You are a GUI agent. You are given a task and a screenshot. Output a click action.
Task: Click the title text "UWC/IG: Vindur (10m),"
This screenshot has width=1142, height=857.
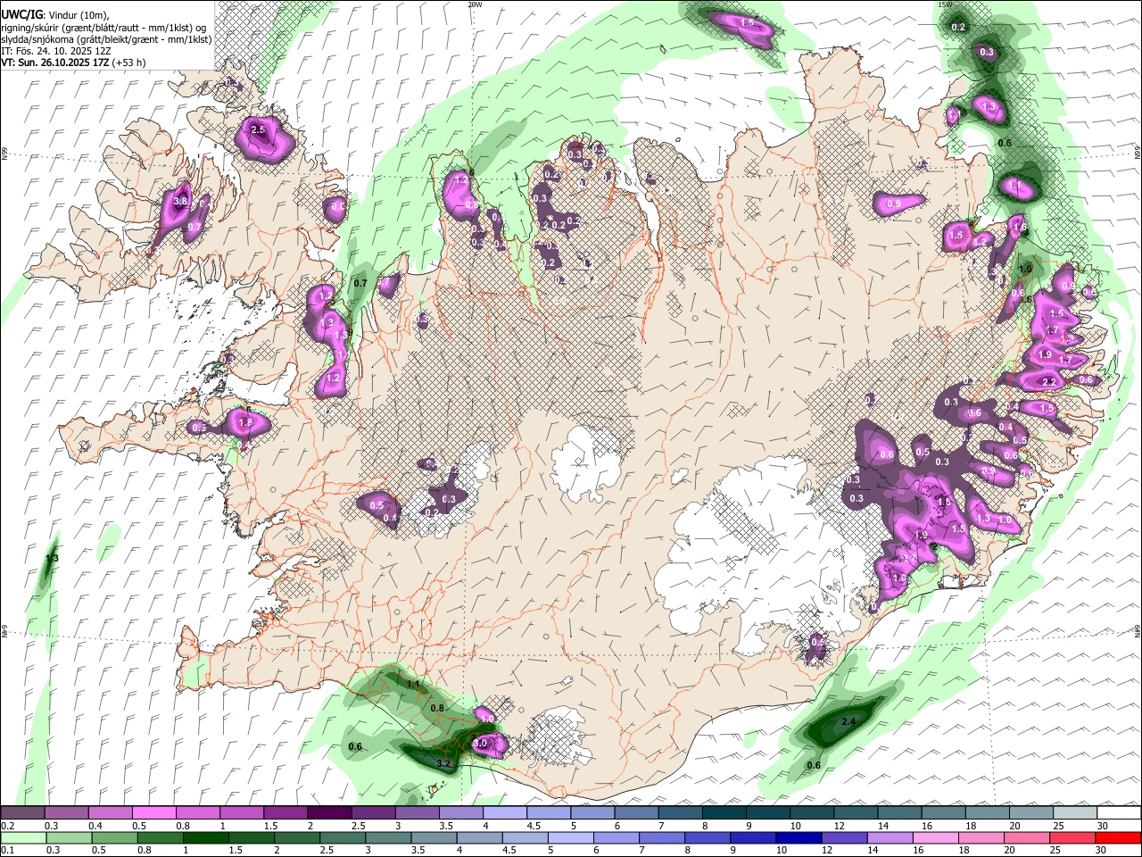(55, 14)
